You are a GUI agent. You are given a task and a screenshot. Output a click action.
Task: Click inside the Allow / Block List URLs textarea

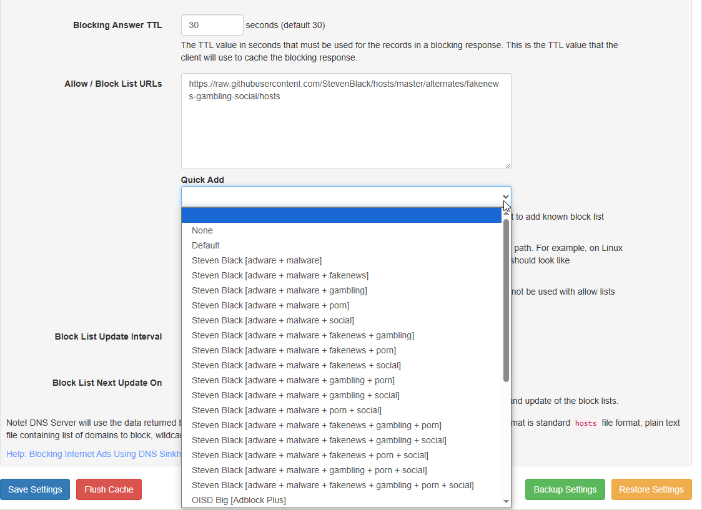point(346,121)
